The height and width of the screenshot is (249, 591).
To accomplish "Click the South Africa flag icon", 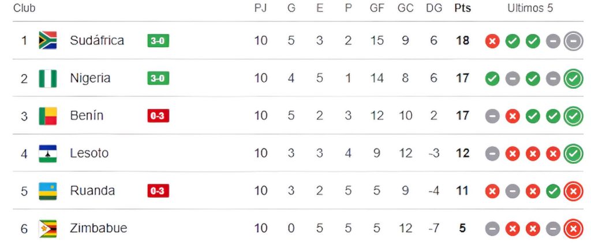I will 47,40.
